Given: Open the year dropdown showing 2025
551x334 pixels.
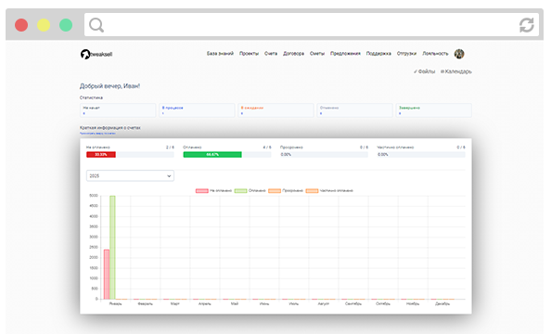Looking at the screenshot, I should 130,175.
